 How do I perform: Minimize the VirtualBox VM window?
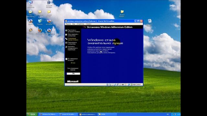136,21
